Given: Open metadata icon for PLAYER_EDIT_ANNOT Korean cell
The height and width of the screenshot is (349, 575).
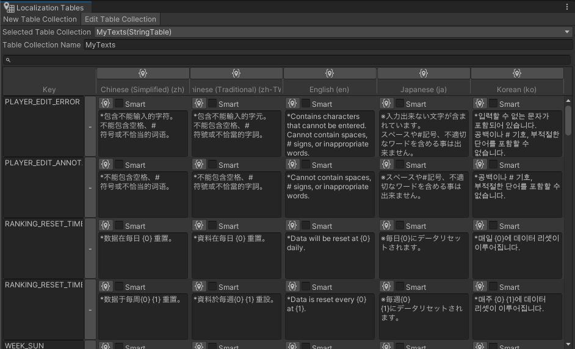Looking at the screenshot, I should coord(480,164).
